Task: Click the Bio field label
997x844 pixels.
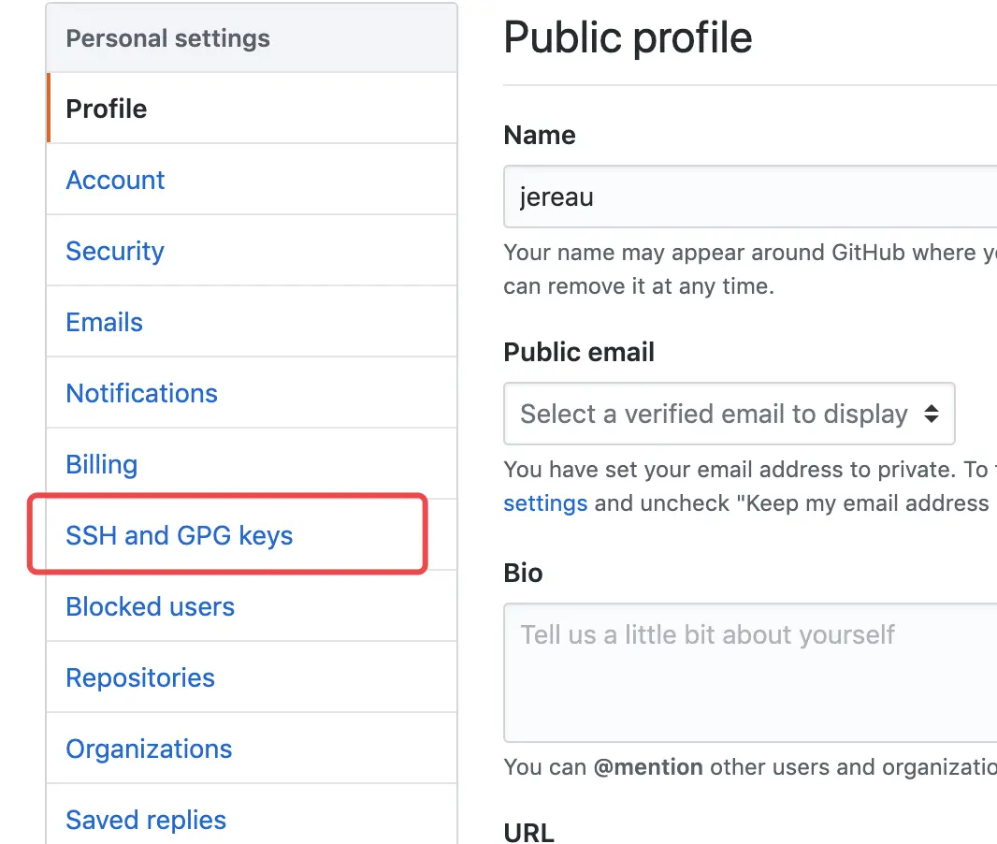Action: pos(523,573)
